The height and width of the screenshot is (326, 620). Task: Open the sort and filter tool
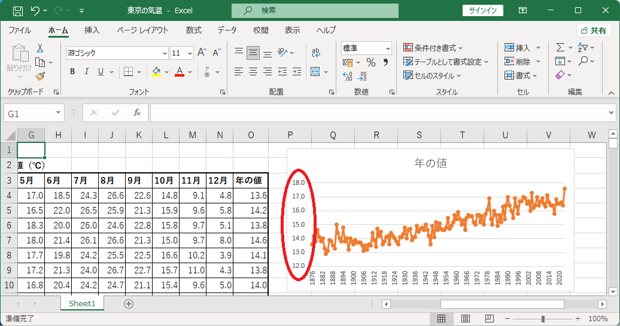(x=586, y=47)
